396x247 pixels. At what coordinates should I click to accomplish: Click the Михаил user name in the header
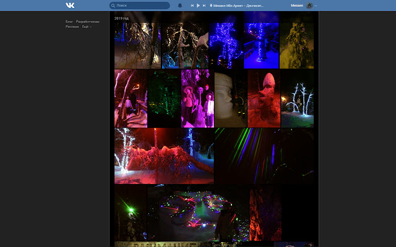pyautogui.click(x=297, y=6)
